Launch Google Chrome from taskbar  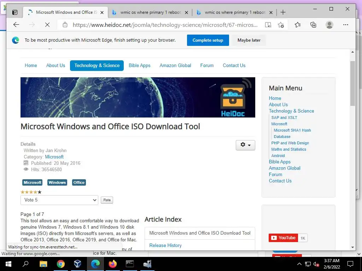tap(61, 264)
